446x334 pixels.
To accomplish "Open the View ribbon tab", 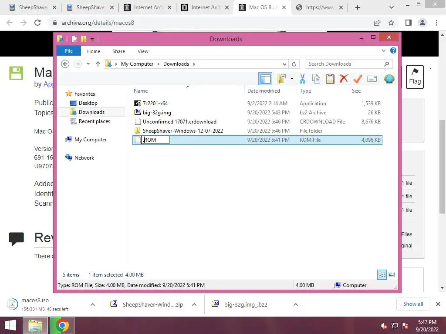I will [143, 51].
